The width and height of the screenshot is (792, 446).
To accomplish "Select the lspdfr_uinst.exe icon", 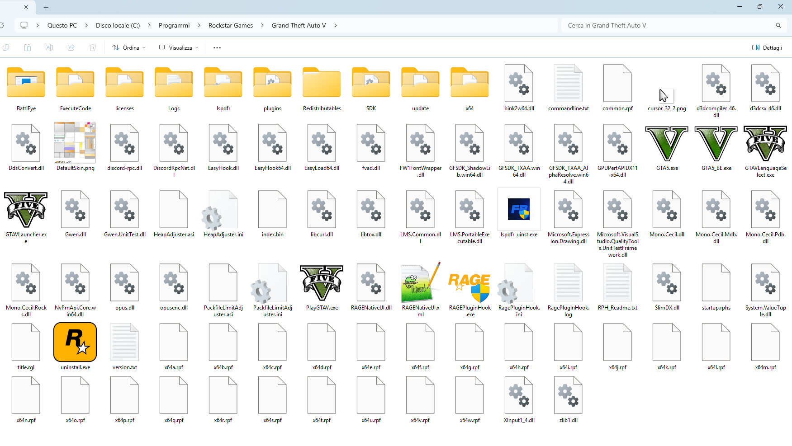I will click(x=519, y=209).
